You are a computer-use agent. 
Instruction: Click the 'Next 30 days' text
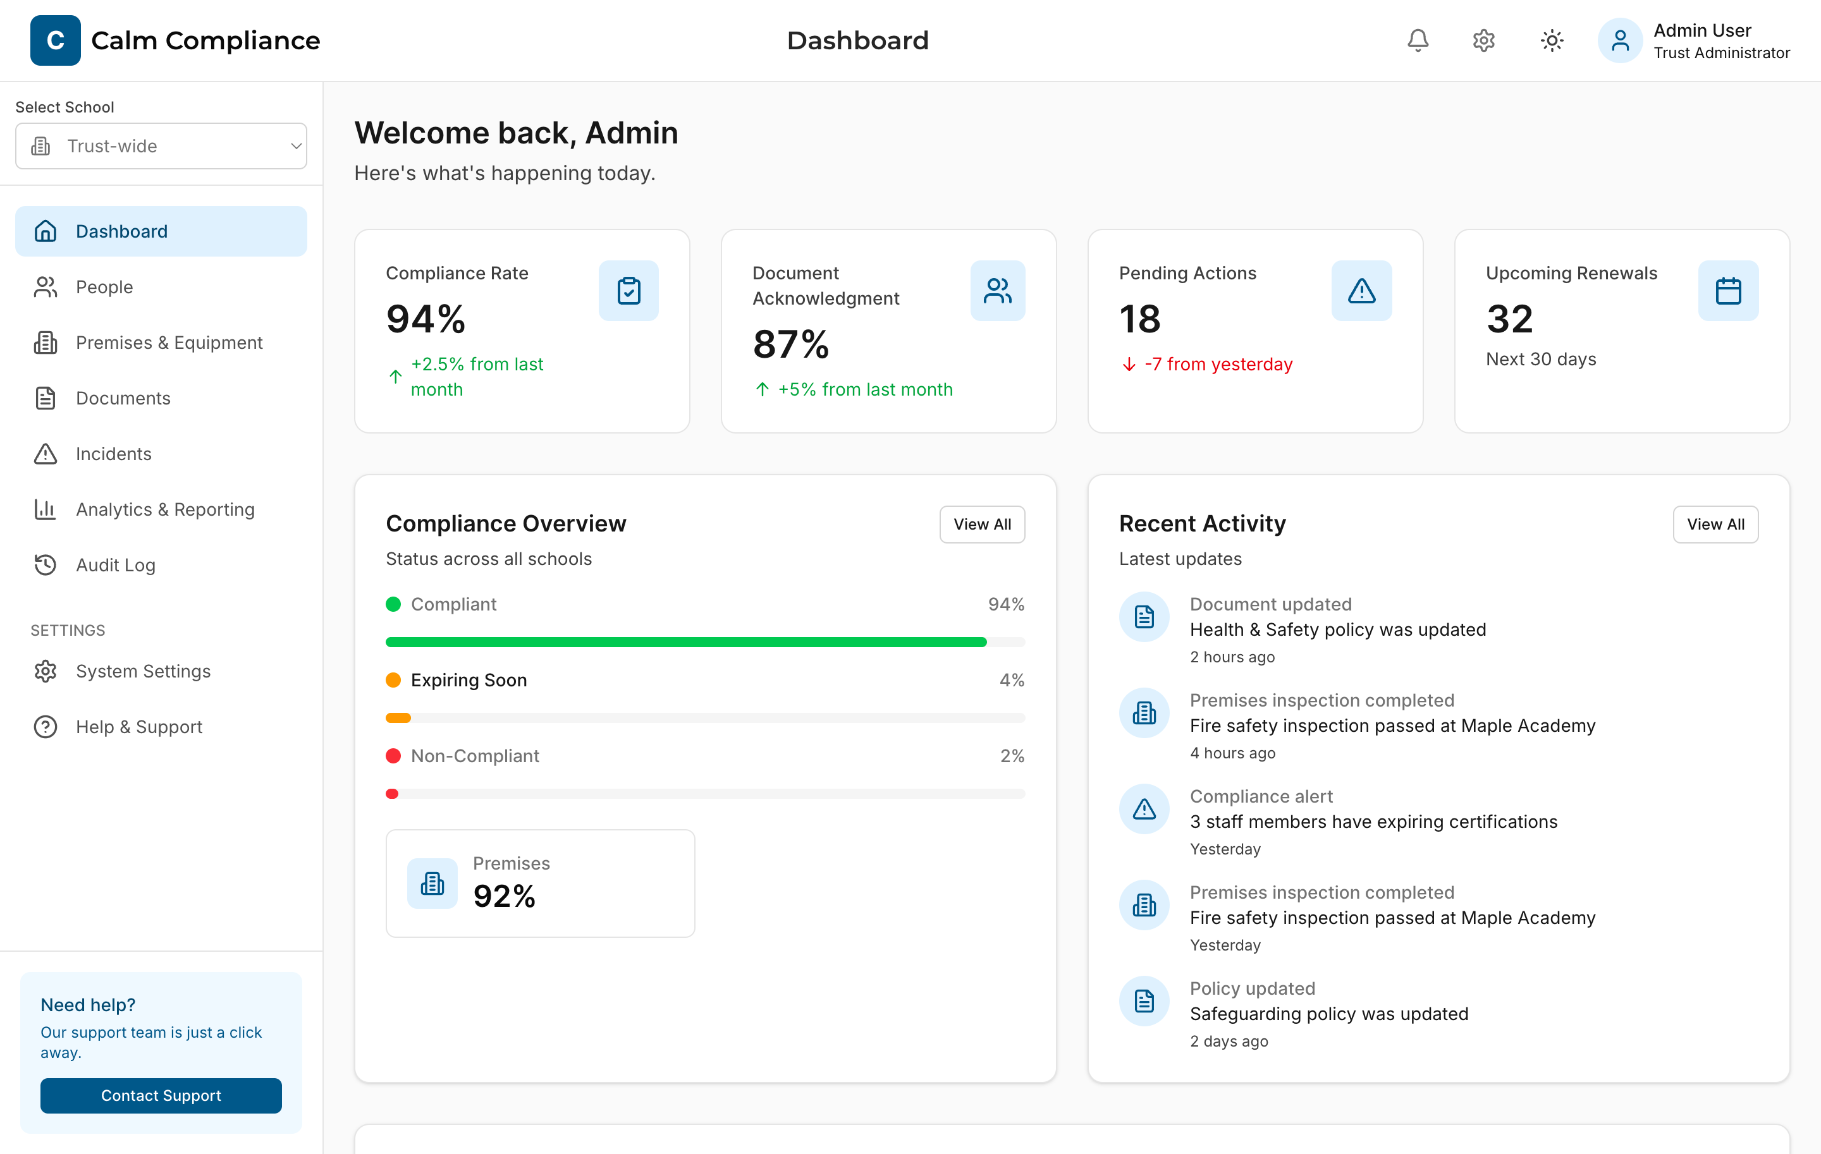coord(1540,359)
